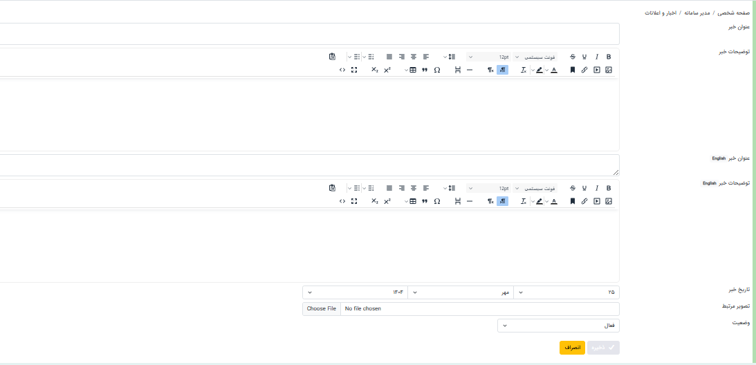Viewport: 756px width, 365px height.
Task: Click source code icon in English editor
Action: coord(342,201)
